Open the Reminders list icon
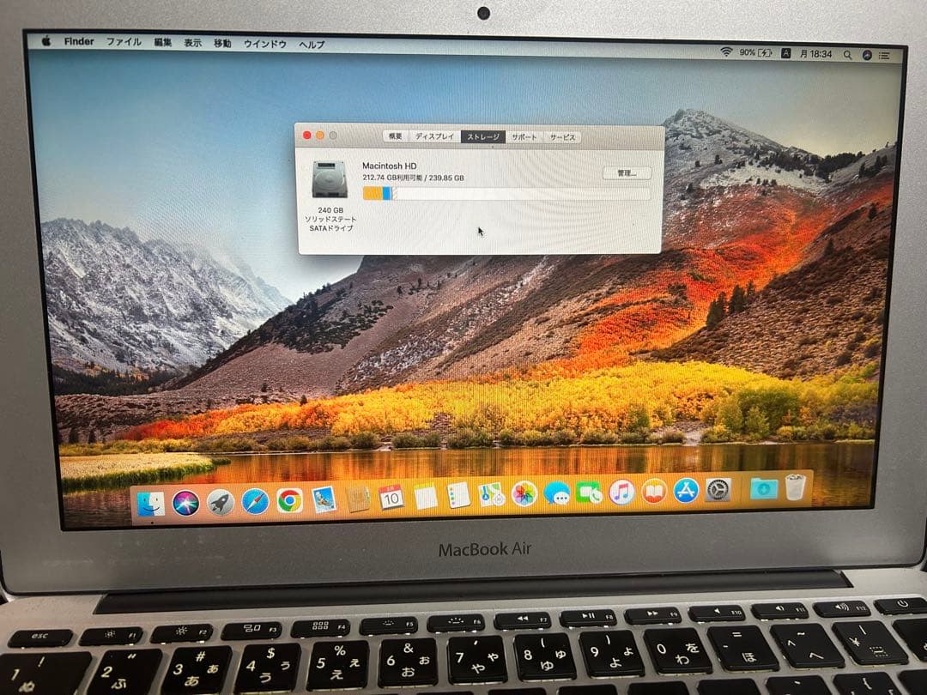Screen dimensions: 927x695 point(458,496)
